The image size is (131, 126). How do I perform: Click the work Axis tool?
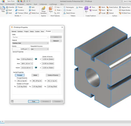click(57, 7)
